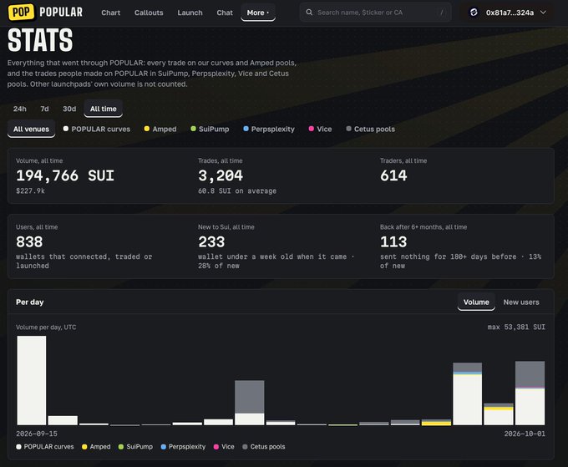
Task: Open the Chat nav item
Action: (x=225, y=13)
